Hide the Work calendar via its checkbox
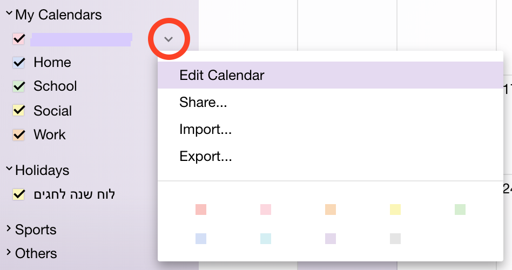512x270 pixels. click(x=19, y=134)
